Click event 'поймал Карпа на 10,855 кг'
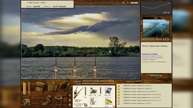 pyautogui.click(x=137, y=89)
